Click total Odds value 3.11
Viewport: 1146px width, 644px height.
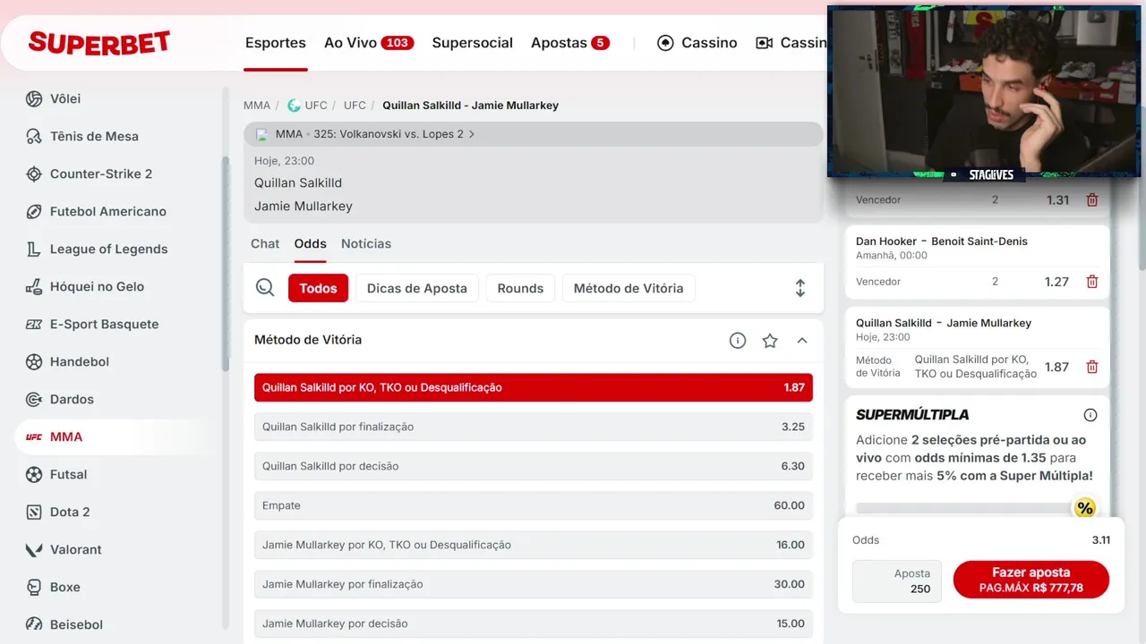1100,540
